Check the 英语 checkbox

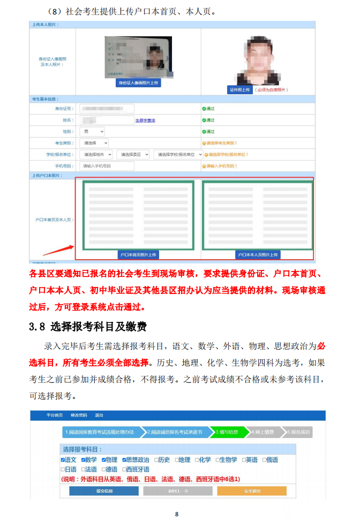click(x=244, y=460)
